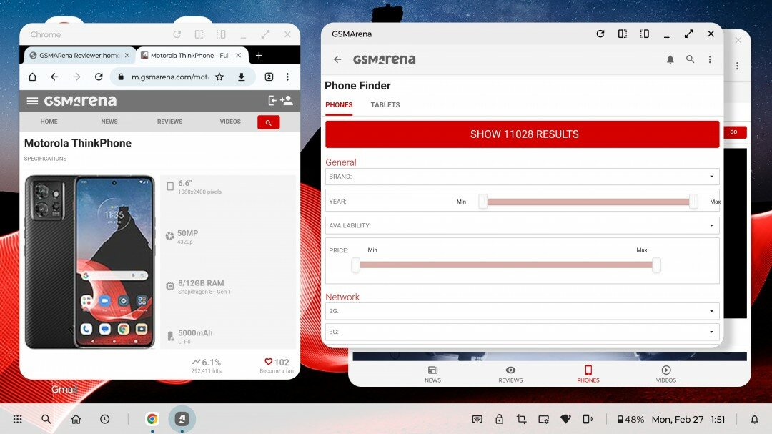Viewport: 772px width, 434px height.
Task: Open NEWS in GSMArena site navigation
Action: tap(109, 122)
